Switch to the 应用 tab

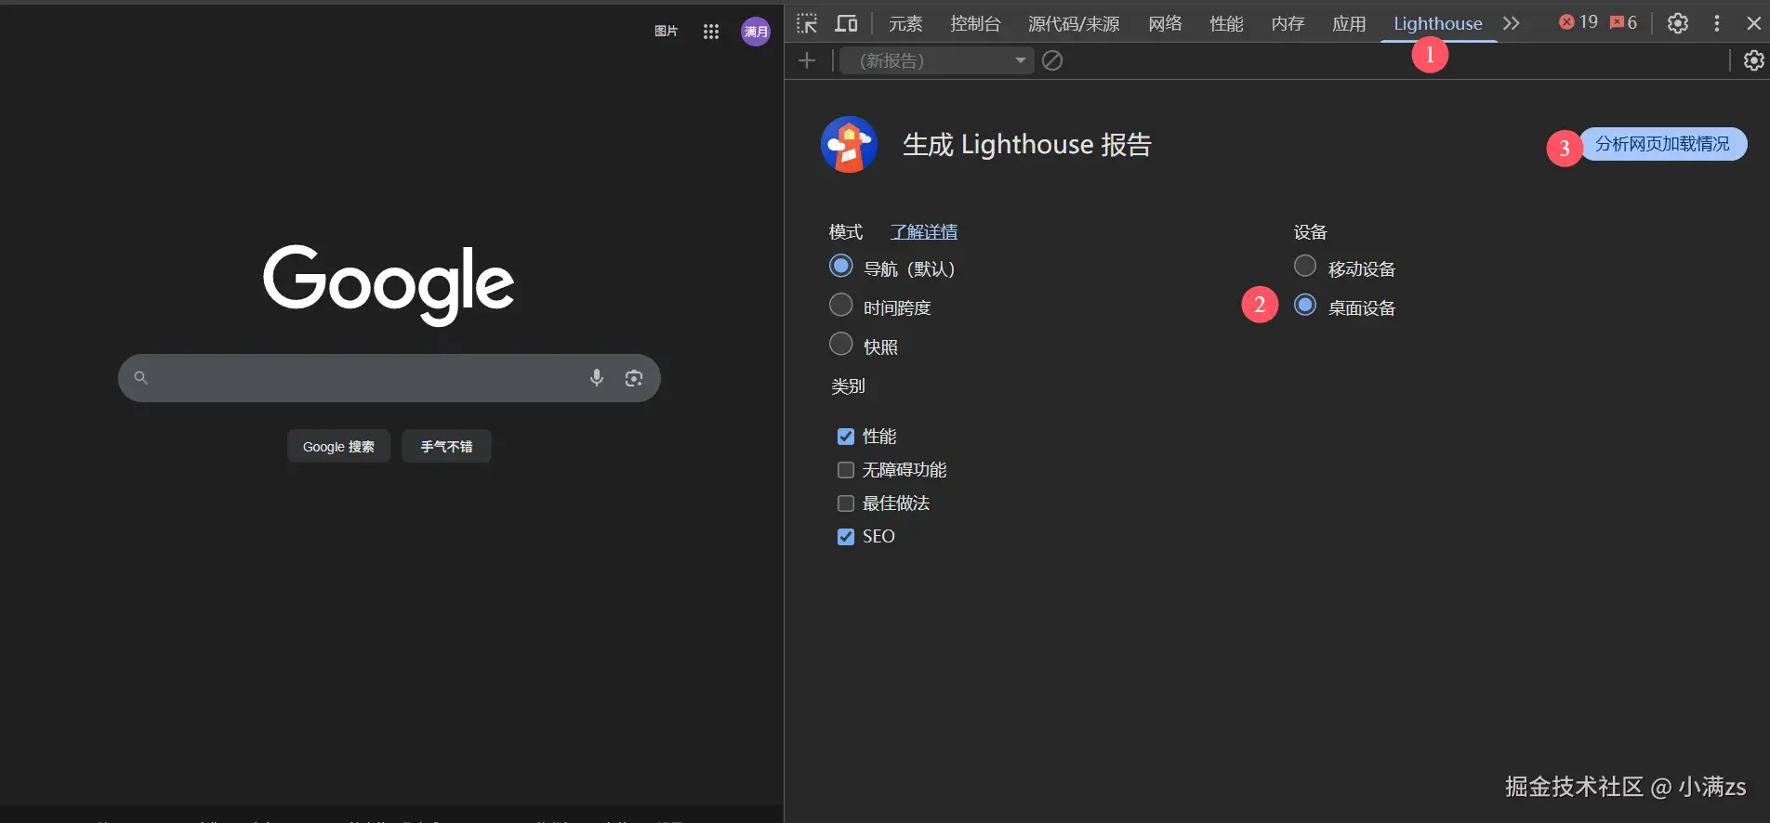point(1349,23)
